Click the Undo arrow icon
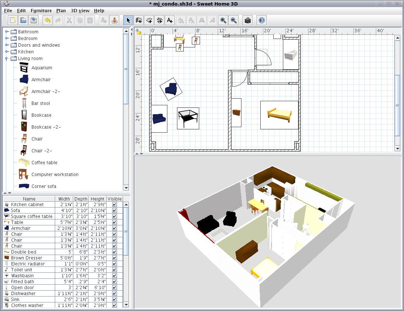Image resolution: width=404 pixels, height=311 pixels. (47, 20)
